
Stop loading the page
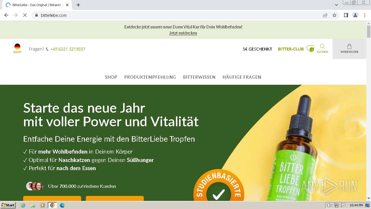click(x=25, y=15)
